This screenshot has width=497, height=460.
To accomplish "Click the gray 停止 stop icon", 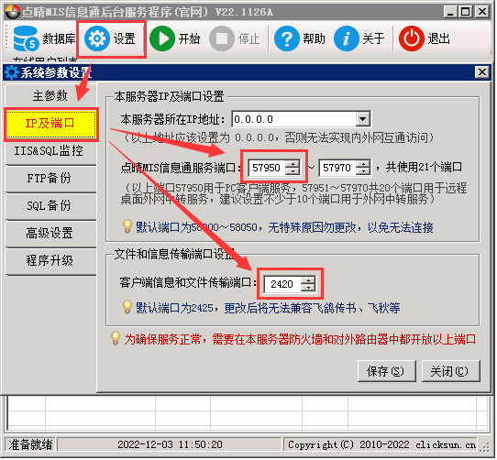I will point(222,38).
